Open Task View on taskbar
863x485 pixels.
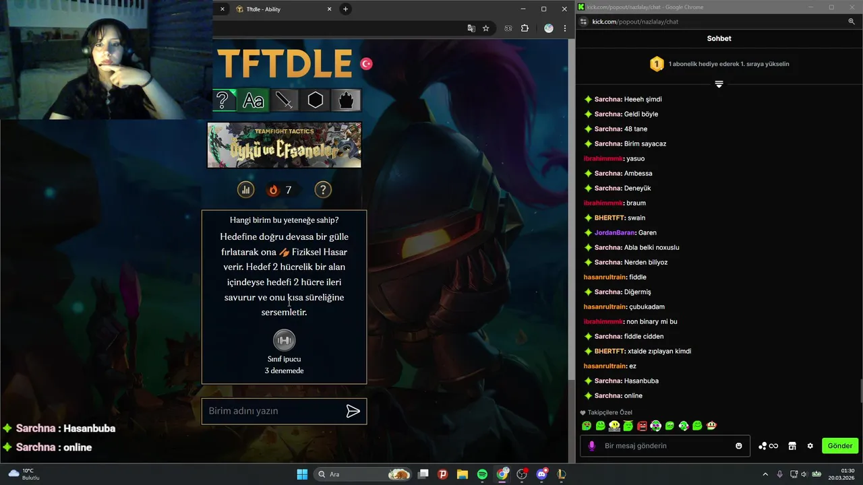(x=423, y=474)
